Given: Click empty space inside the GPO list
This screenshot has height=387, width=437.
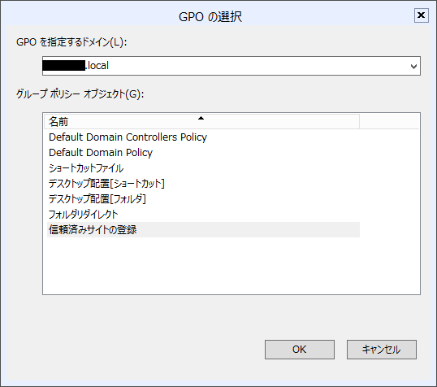Looking at the screenshot, I should click(x=231, y=265).
